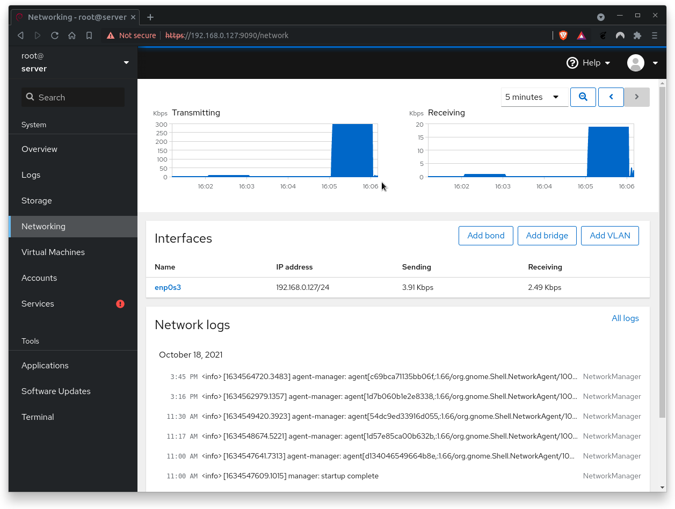Click the browser extensions puzzle icon
Screen dimensions: 675x509
[x=637, y=35]
